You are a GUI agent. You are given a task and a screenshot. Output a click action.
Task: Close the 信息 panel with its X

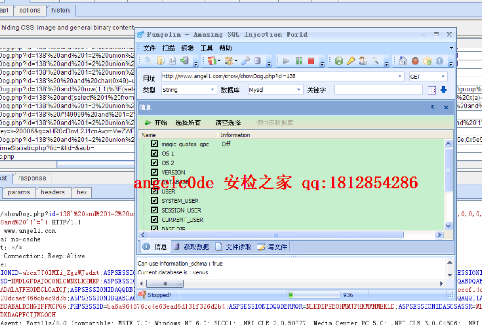[446, 107]
